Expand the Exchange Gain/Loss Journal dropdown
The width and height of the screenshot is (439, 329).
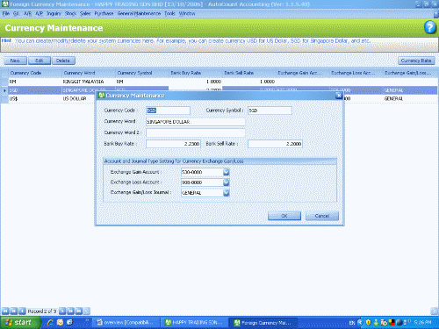(x=226, y=193)
